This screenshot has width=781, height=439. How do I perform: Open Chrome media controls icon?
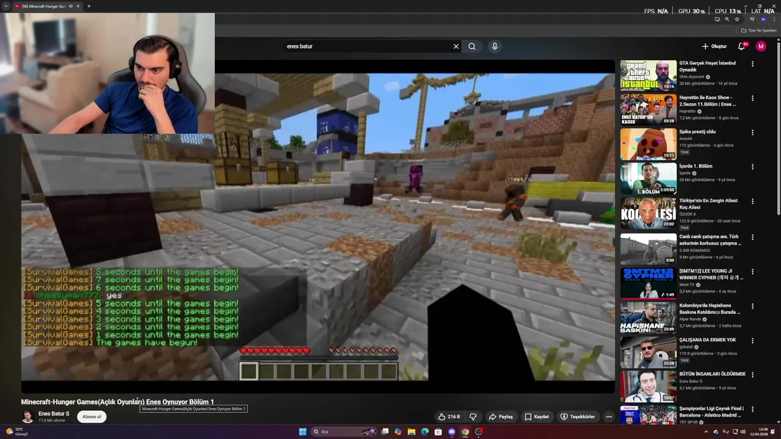(x=752, y=20)
